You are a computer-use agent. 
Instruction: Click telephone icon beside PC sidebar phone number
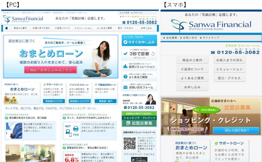point(125,108)
